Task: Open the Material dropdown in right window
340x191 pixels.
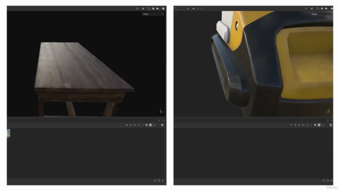Action: (x=322, y=14)
